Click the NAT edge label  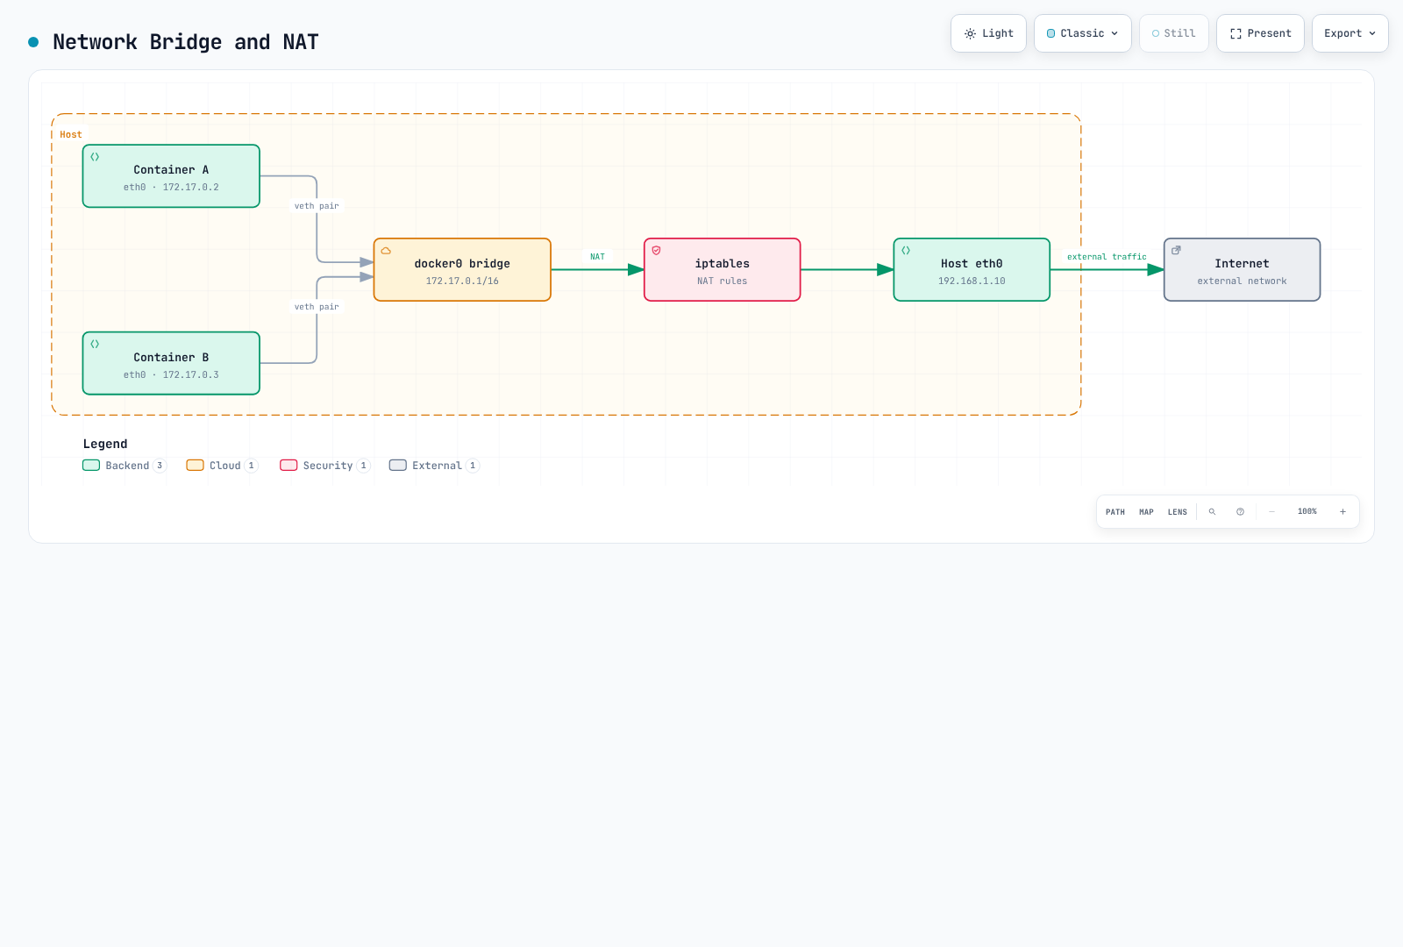pyautogui.click(x=597, y=257)
